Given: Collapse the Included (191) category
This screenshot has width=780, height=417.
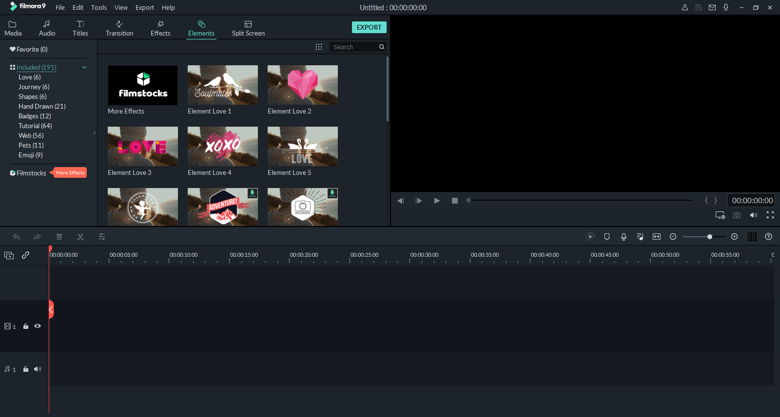Looking at the screenshot, I should tap(84, 67).
